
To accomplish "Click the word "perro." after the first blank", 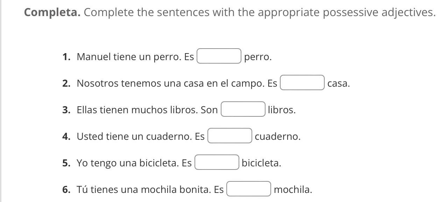I will [x=258, y=57].
